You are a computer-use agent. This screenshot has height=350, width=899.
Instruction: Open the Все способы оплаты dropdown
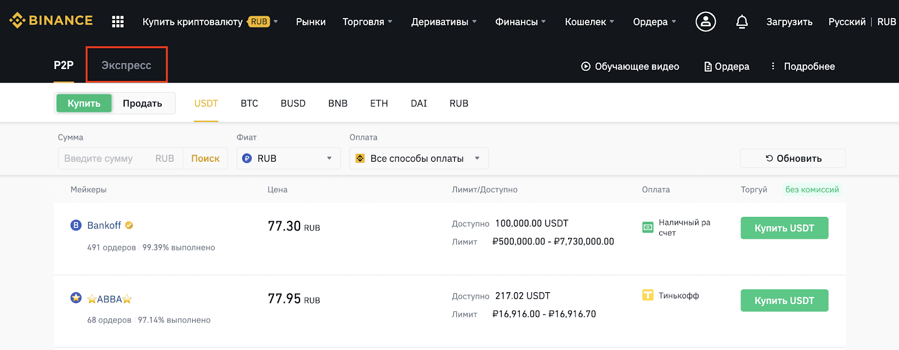pyautogui.click(x=419, y=158)
